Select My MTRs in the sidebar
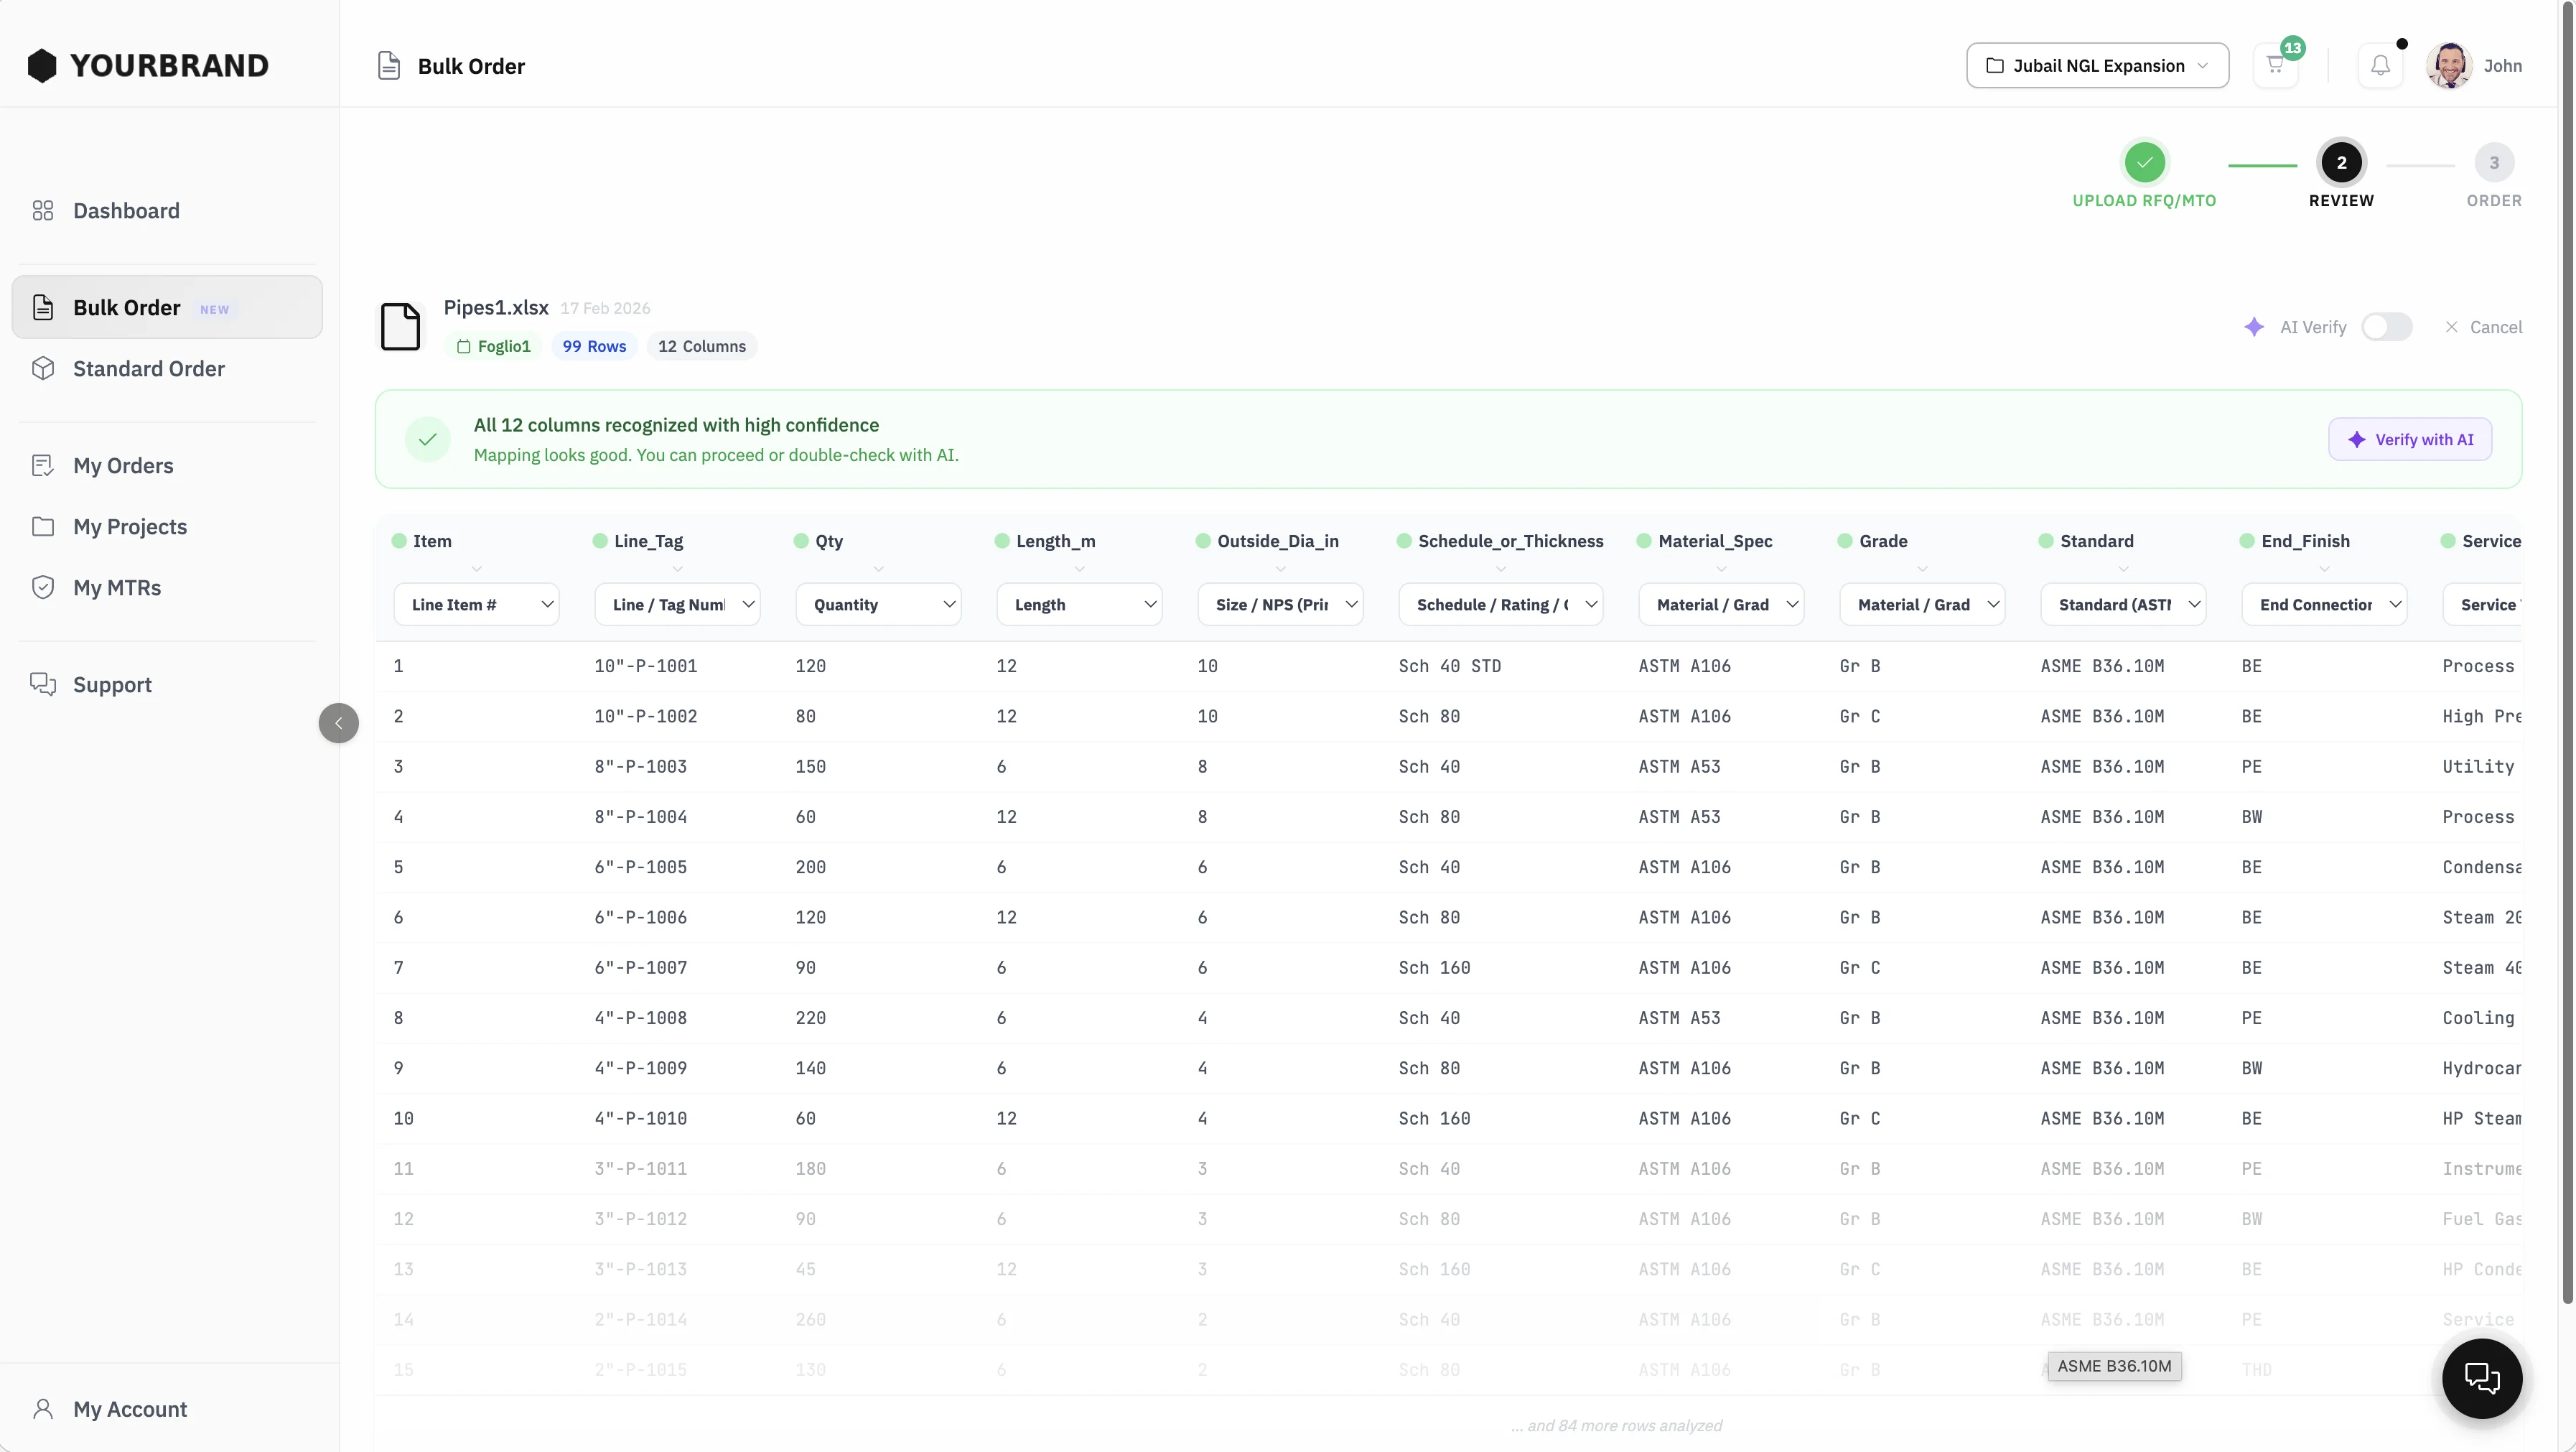Viewport: 2576px width, 1452px height. pyautogui.click(x=117, y=587)
